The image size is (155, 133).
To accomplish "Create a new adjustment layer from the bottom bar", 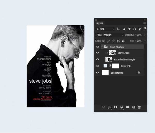I will pyautogui.click(x=121, y=107).
